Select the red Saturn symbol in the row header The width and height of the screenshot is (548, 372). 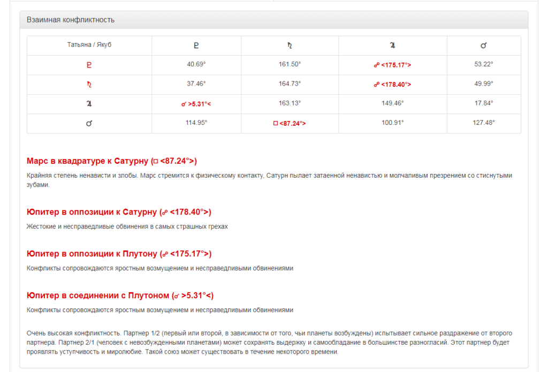[x=89, y=84]
